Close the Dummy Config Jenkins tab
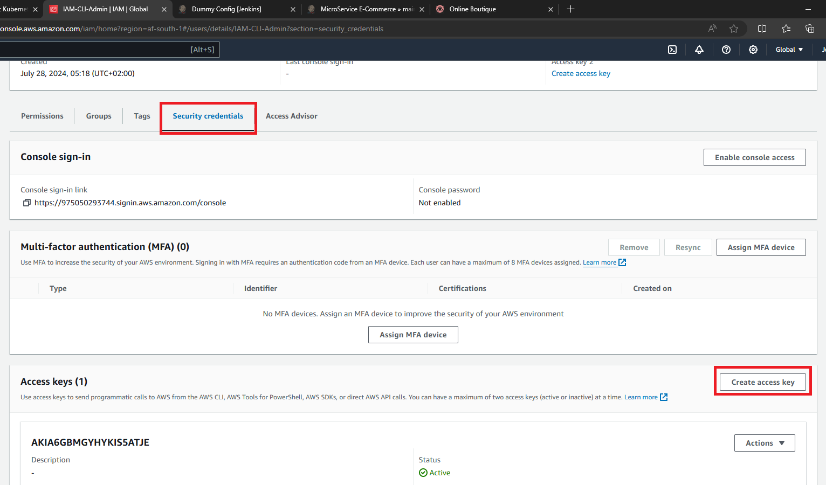Screen dimensions: 826x485 click(x=293, y=9)
